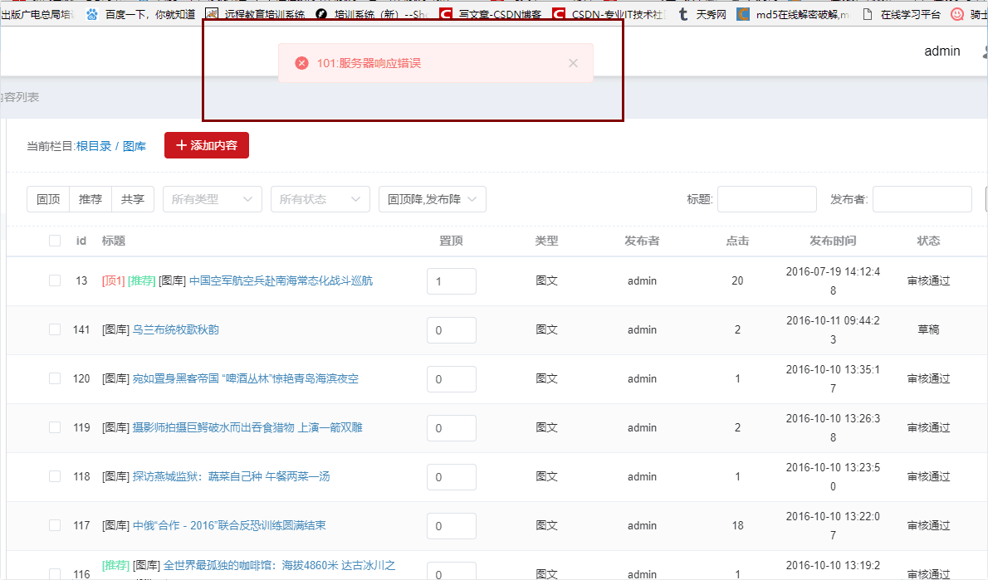Focus the 标题 search input field
988x580 pixels.
[767, 199]
